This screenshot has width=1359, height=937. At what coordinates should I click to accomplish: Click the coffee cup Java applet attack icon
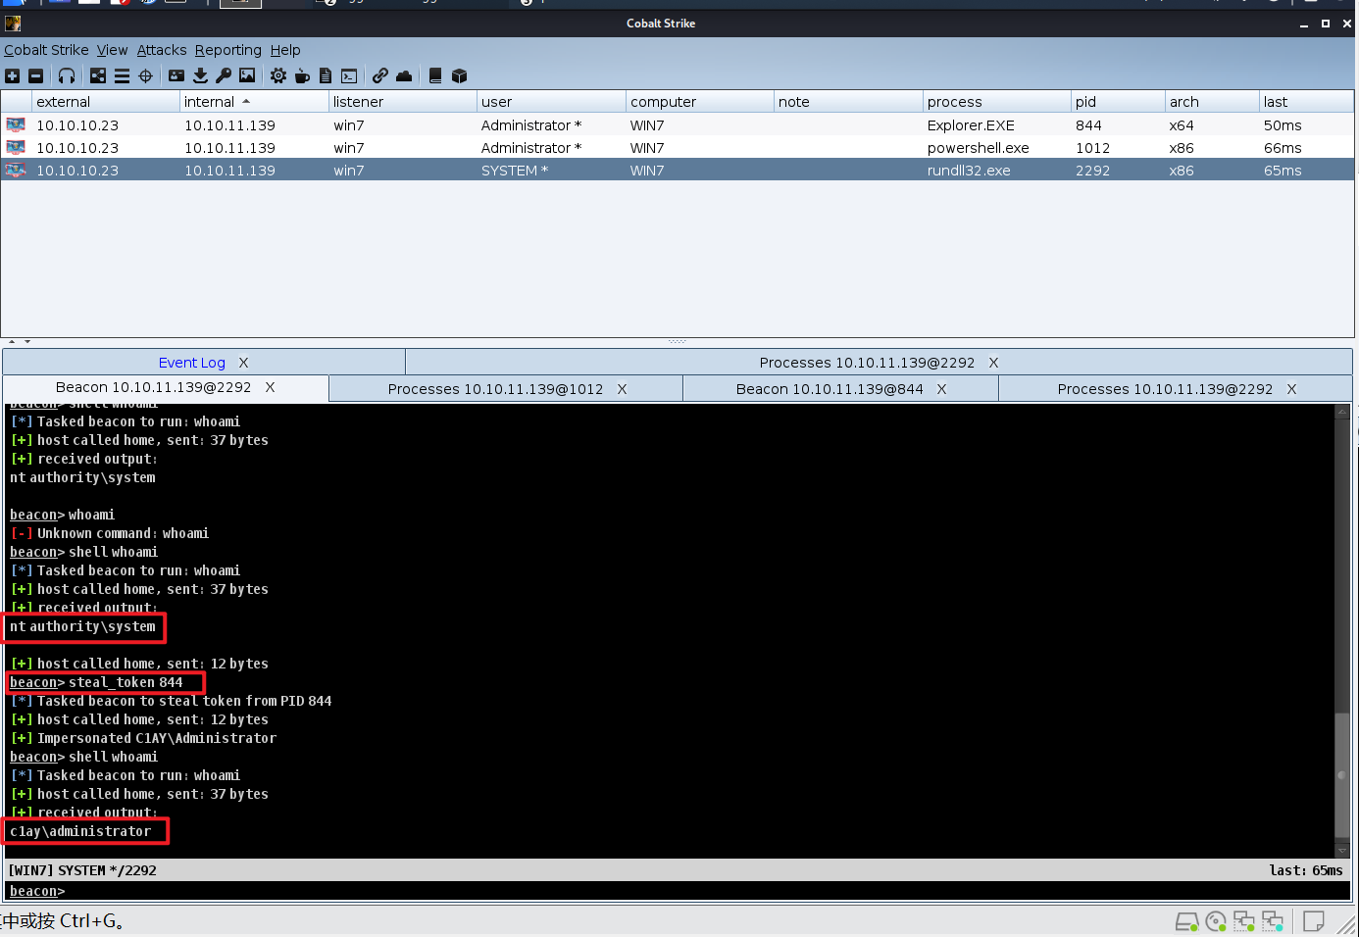tap(302, 75)
